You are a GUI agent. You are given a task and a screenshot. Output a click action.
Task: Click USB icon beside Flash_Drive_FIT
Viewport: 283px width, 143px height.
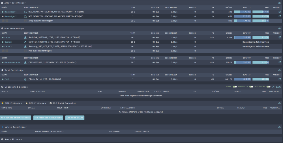pos(25,79)
